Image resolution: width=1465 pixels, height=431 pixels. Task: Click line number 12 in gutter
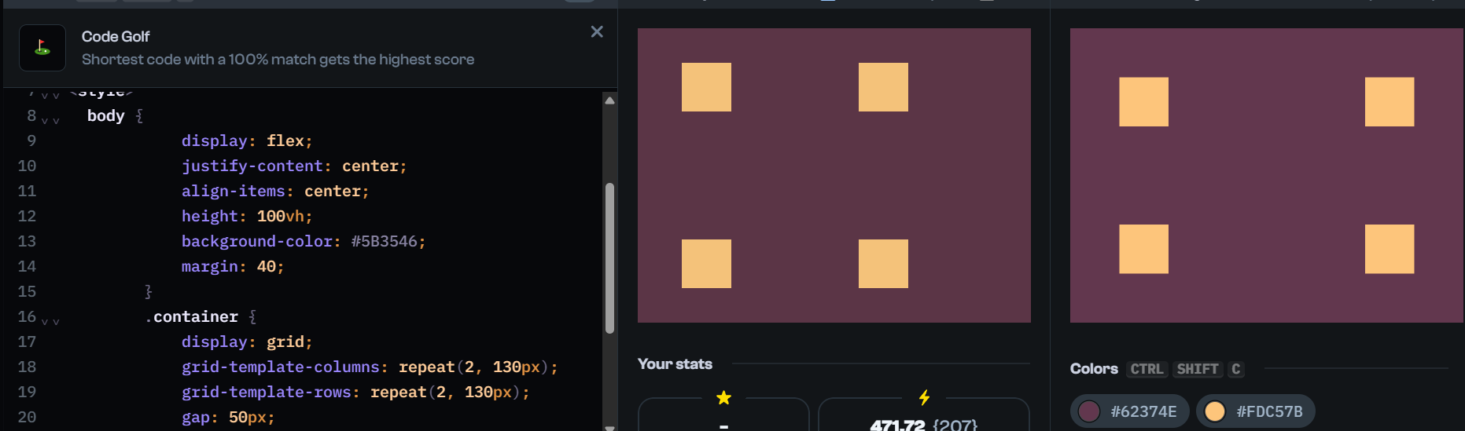click(x=27, y=217)
